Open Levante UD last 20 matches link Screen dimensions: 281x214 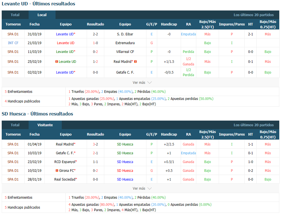point(254,15)
